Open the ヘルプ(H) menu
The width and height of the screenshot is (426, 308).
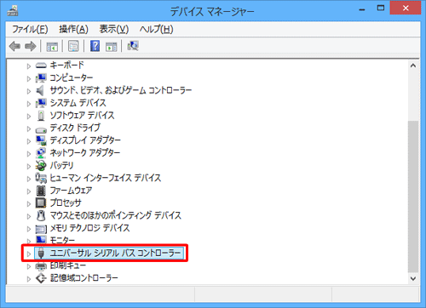[x=156, y=29]
